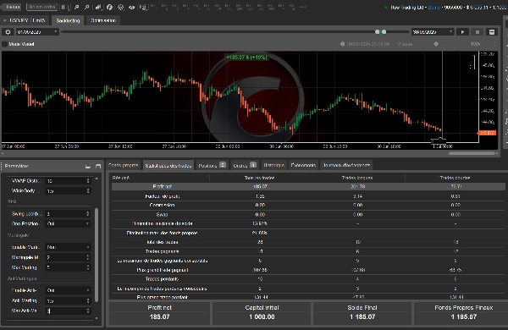Viewport: 508px width, 330px height.
Task: Click the VWAP Distance value stepper
Action: (88, 181)
